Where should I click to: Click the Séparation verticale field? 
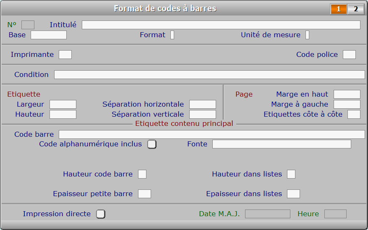(203, 115)
